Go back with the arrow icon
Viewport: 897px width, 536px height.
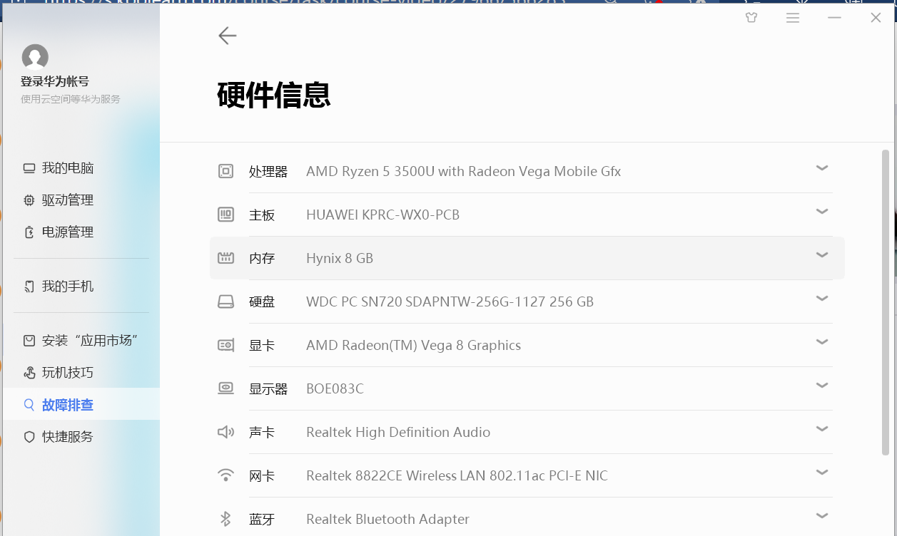tap(228, 35)
